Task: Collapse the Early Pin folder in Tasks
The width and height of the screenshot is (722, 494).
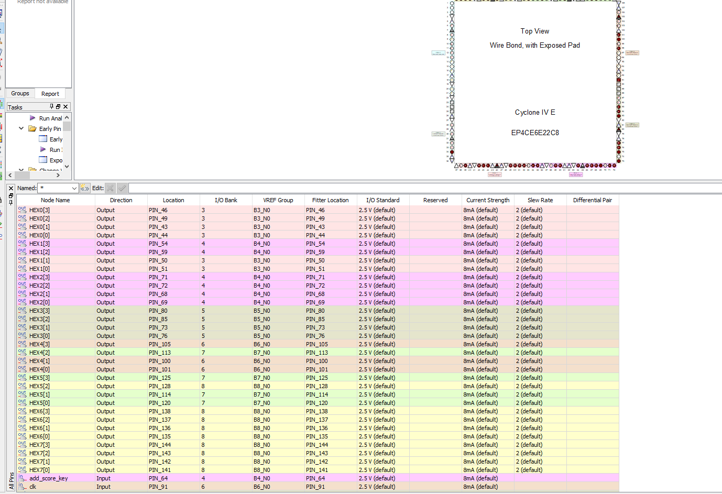Action: (x=21, y=128)
